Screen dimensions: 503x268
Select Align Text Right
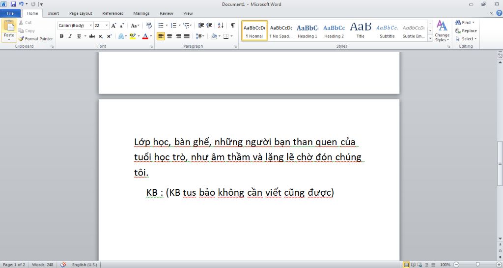[178, 36]
